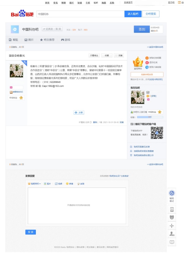This screenshot has height=271, width=184.
Task: Open the 表情 emoji picker
Action: [x=69, y=184]
